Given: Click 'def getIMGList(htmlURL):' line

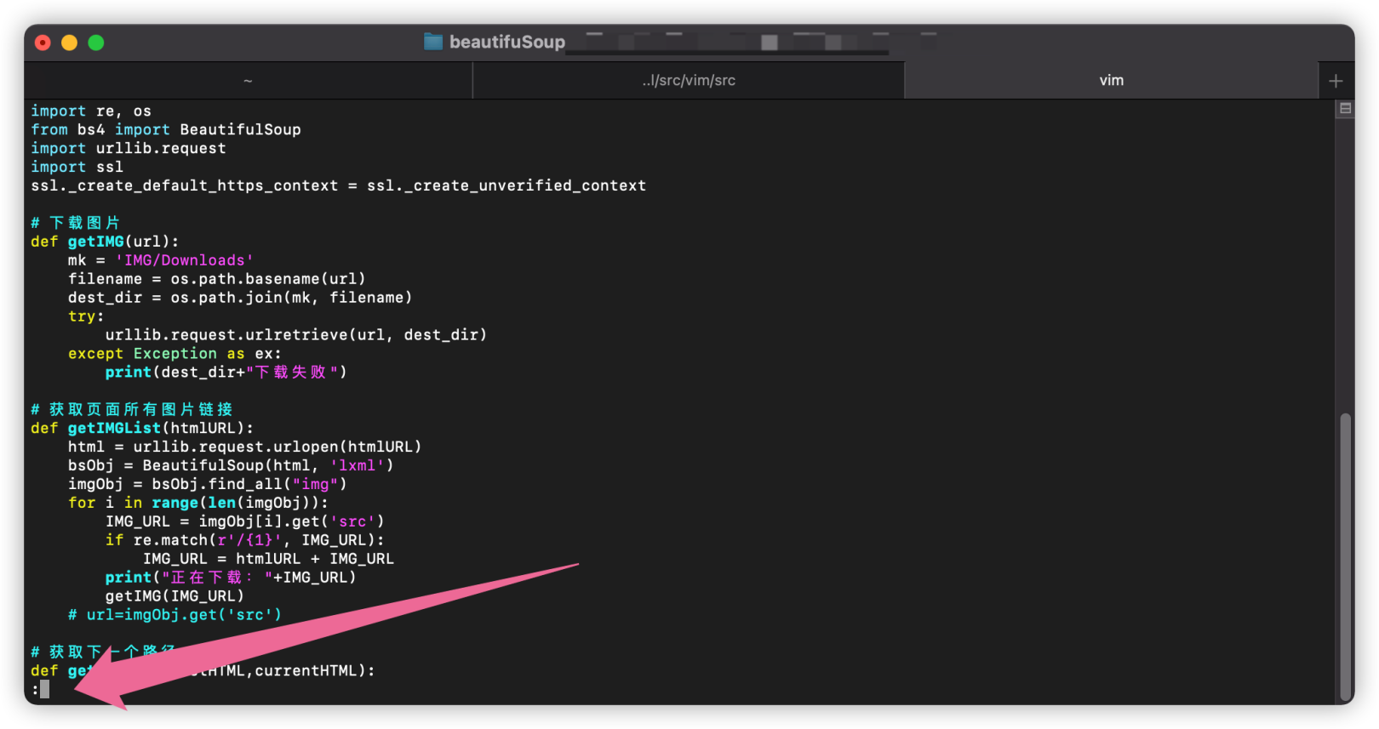Looking at the screenshot, I should coord(142,428).
